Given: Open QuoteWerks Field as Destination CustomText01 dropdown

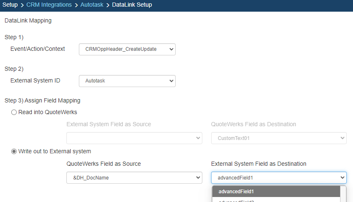Looking at the screenshot, I should (x=279, y=138).
